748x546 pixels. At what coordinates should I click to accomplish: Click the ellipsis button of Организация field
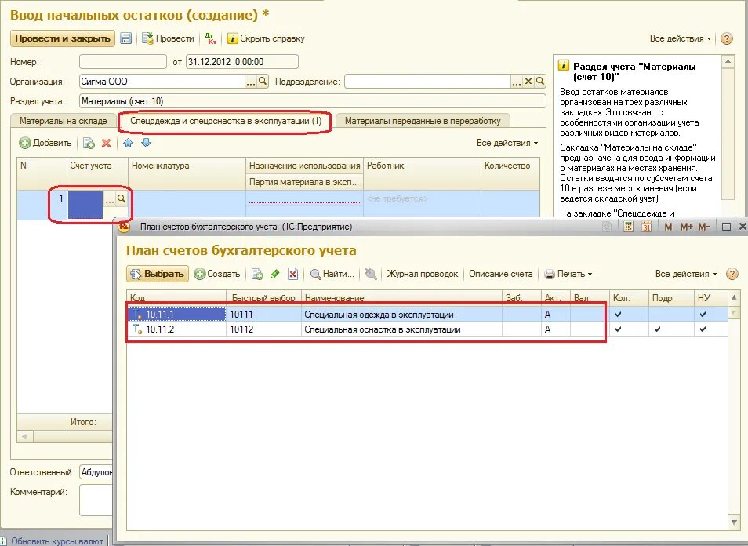tap(251, 82)
